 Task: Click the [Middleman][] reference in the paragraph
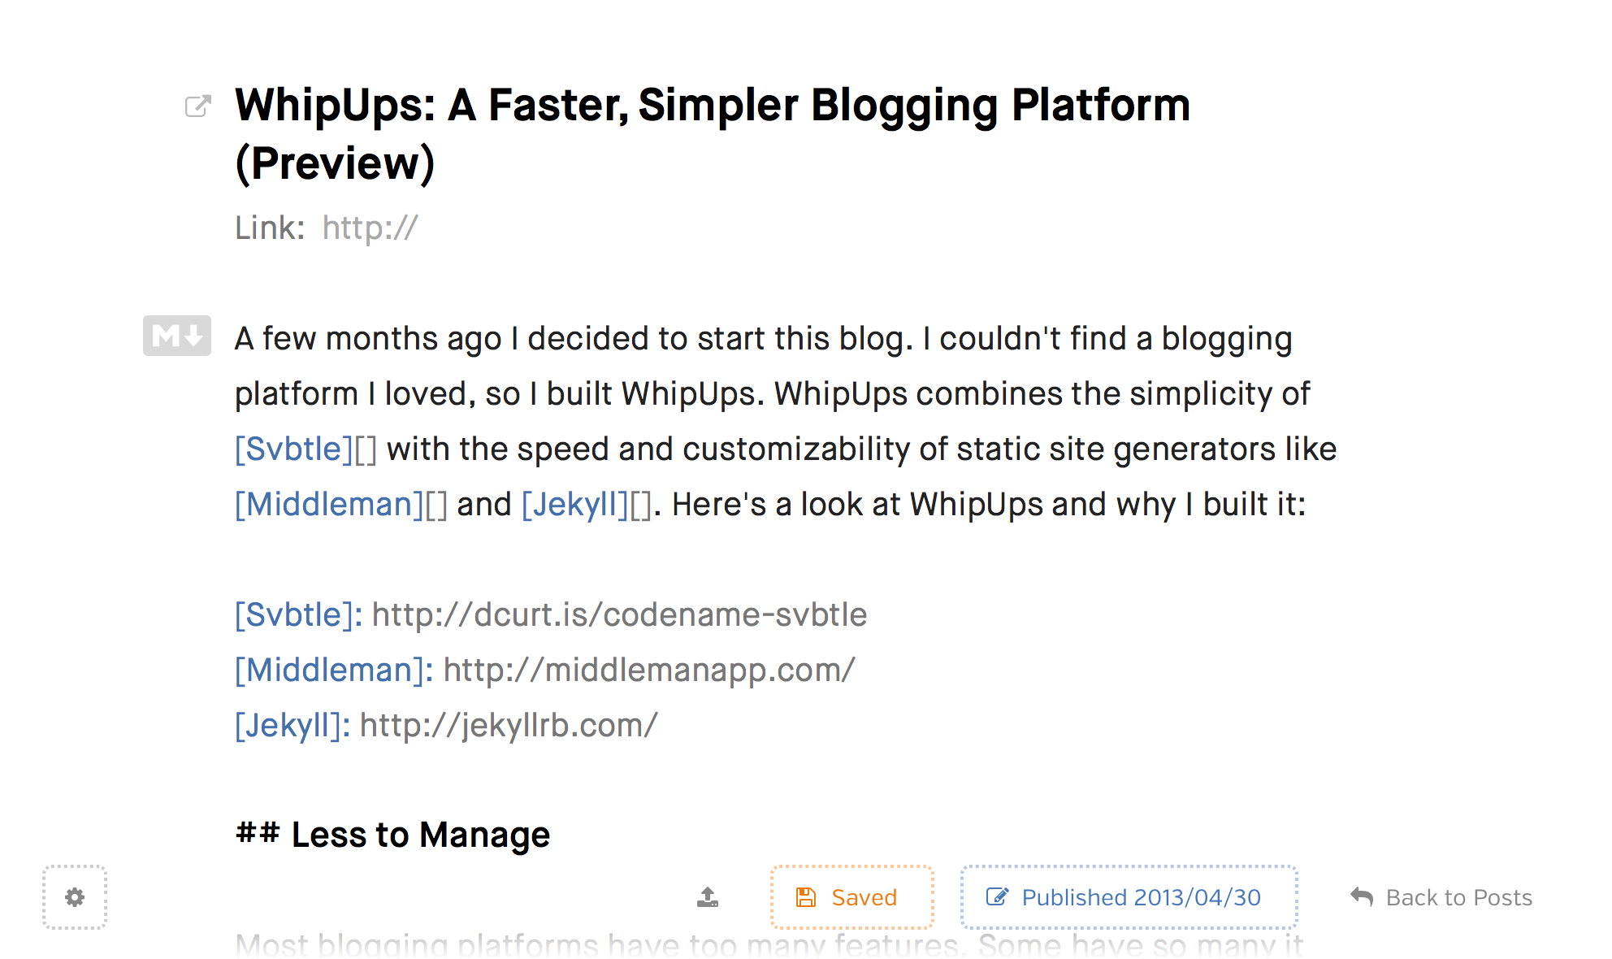[x=341, y=505]
